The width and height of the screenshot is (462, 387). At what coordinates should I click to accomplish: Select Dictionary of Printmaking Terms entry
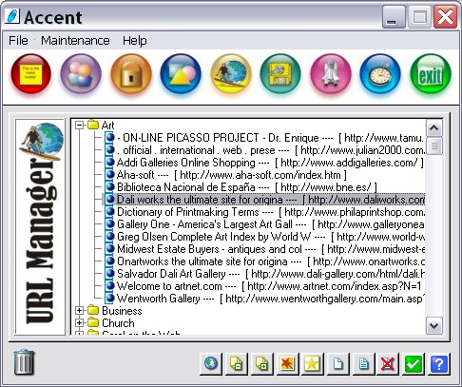pyautogui.click(x=270, y=212)
